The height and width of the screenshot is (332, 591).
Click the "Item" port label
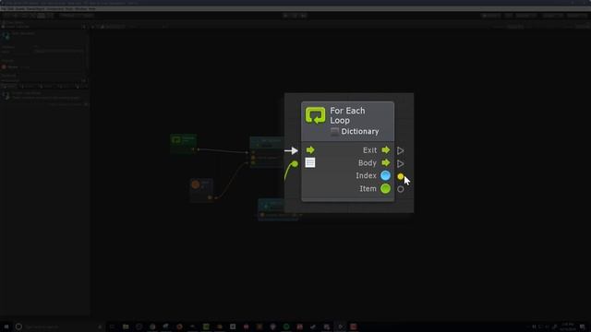pyautogui.click(x=368, y=188)
